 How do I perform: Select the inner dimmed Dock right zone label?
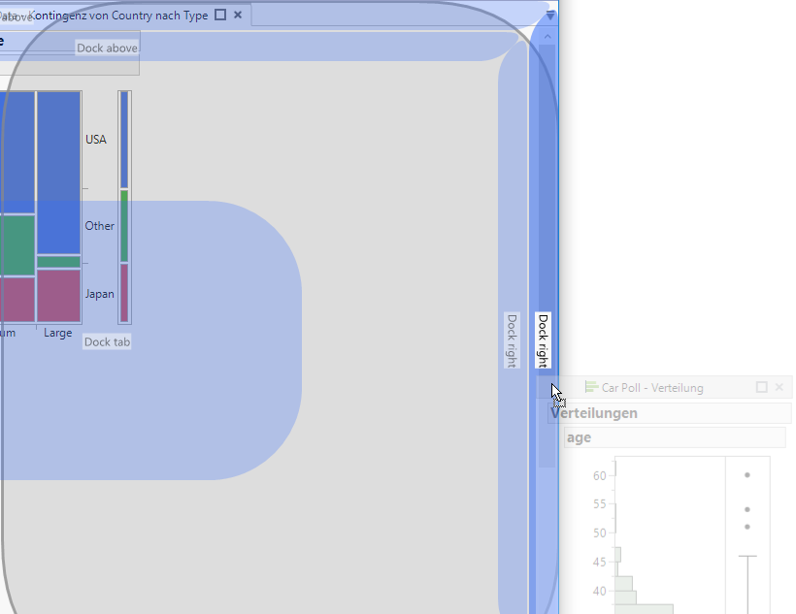tap(512, 340)
